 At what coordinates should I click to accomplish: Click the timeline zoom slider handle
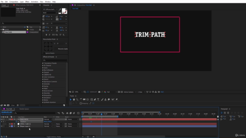88,137
